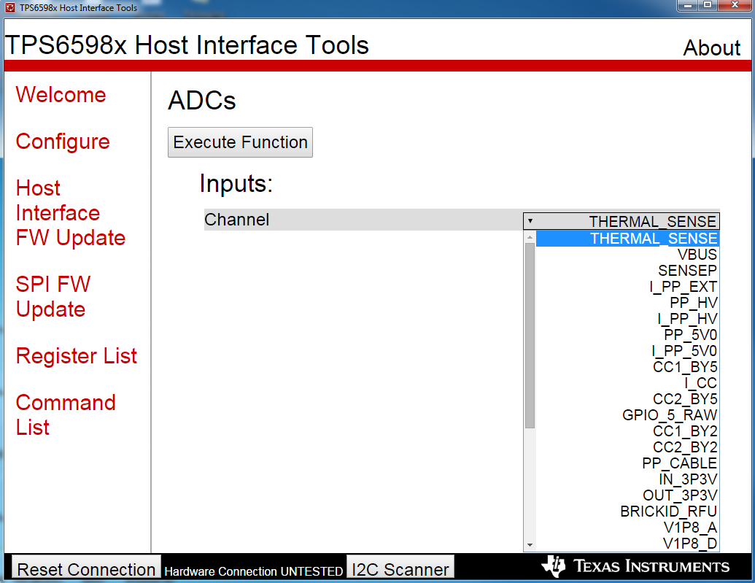The height and width of the screenshot is (583, 755).
Task: Click the app icon in title bar
Action: pos(10,7)
